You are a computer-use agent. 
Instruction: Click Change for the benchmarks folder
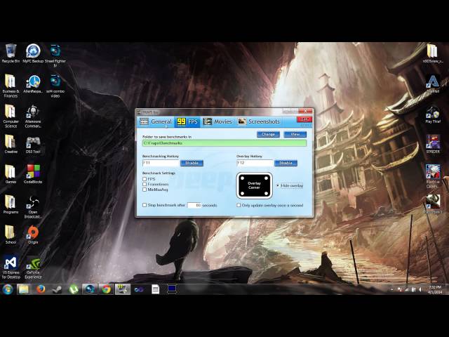click(268, 134)
